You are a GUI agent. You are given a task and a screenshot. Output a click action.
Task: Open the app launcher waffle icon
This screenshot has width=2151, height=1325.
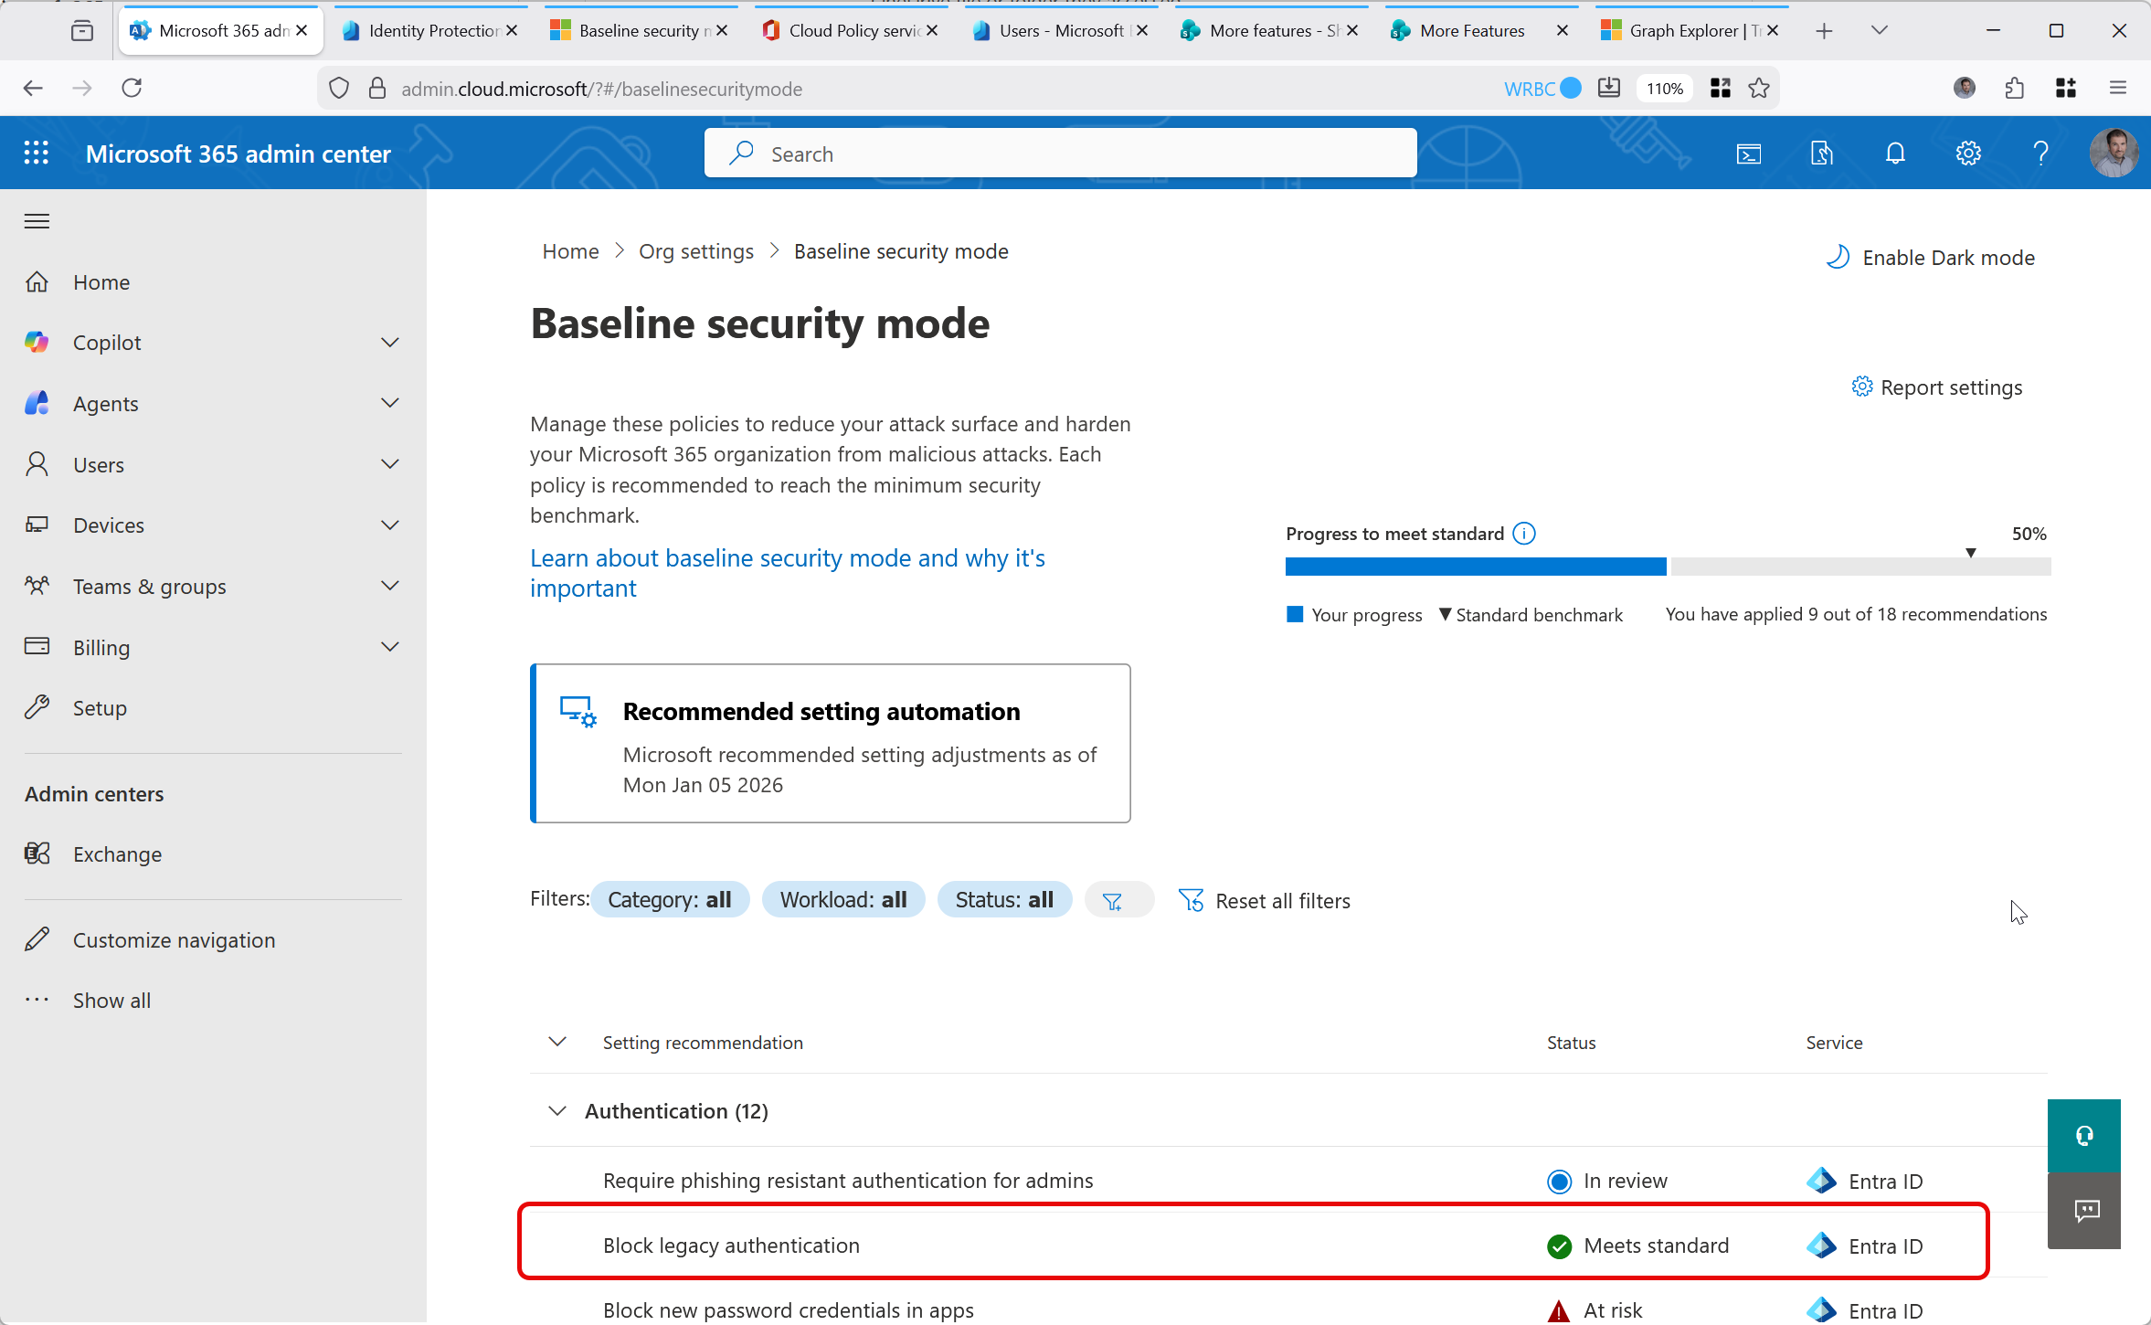(36, 153)
